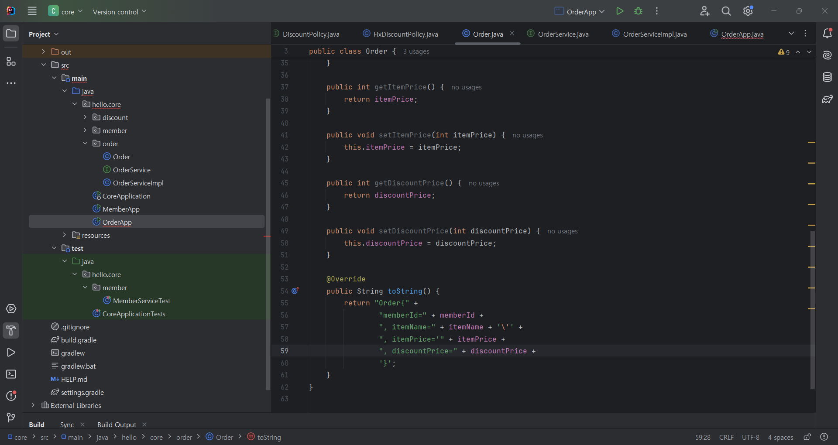This screenshot has width=838, height=445.
Task: Close the Build Output tab
Action: 144,424
